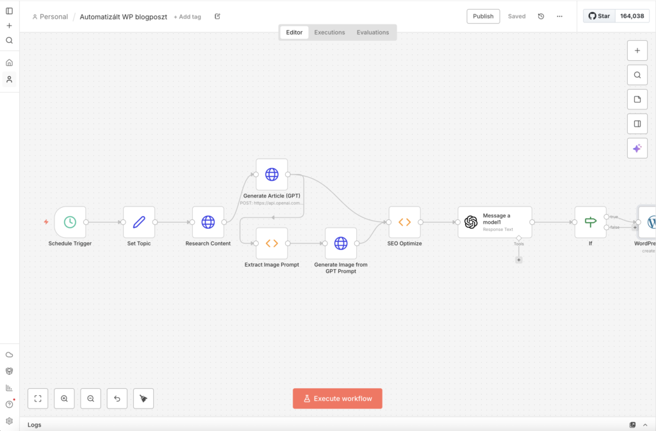The image size is (656, 431).
Task: Open the node creation panel with the plus icon
Action: point(637,50)
